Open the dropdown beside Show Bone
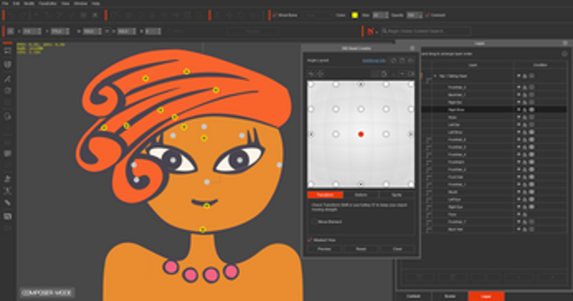573x301 pixels. 317,15
